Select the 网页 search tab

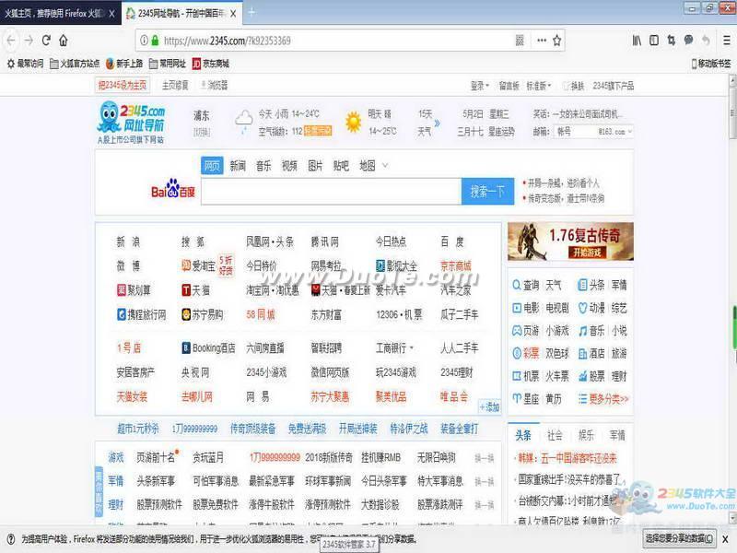pyautogui.click(x=212, y=166)
